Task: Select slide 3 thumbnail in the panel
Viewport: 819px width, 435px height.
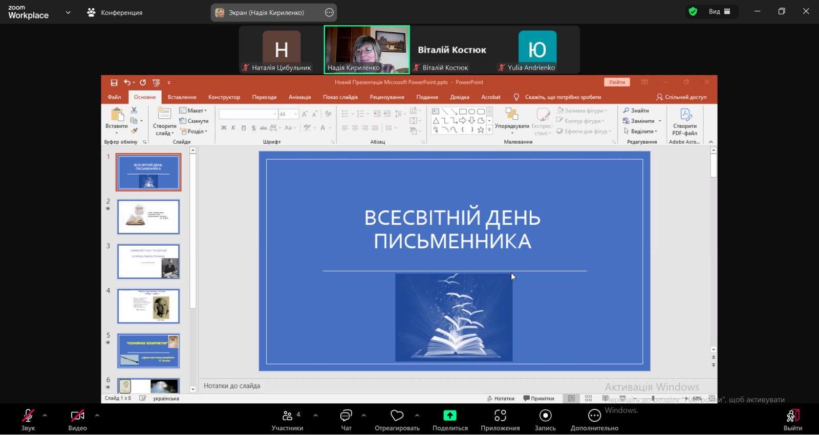Action: [x=148, y=262]
